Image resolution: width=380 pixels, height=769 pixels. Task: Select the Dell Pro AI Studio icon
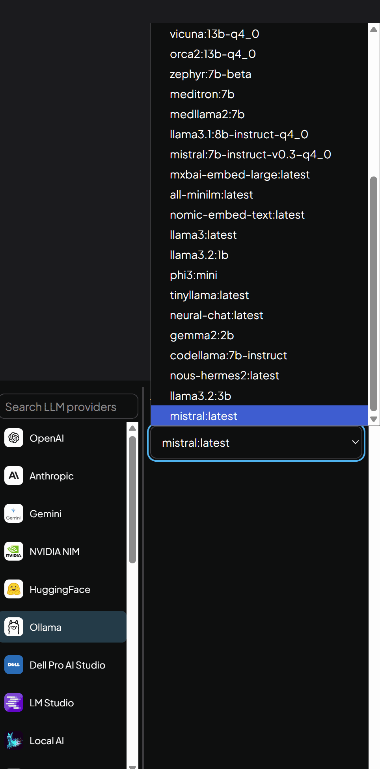(14, 665)
